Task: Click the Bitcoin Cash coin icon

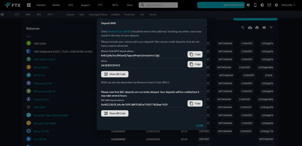Action: point(29,91)
